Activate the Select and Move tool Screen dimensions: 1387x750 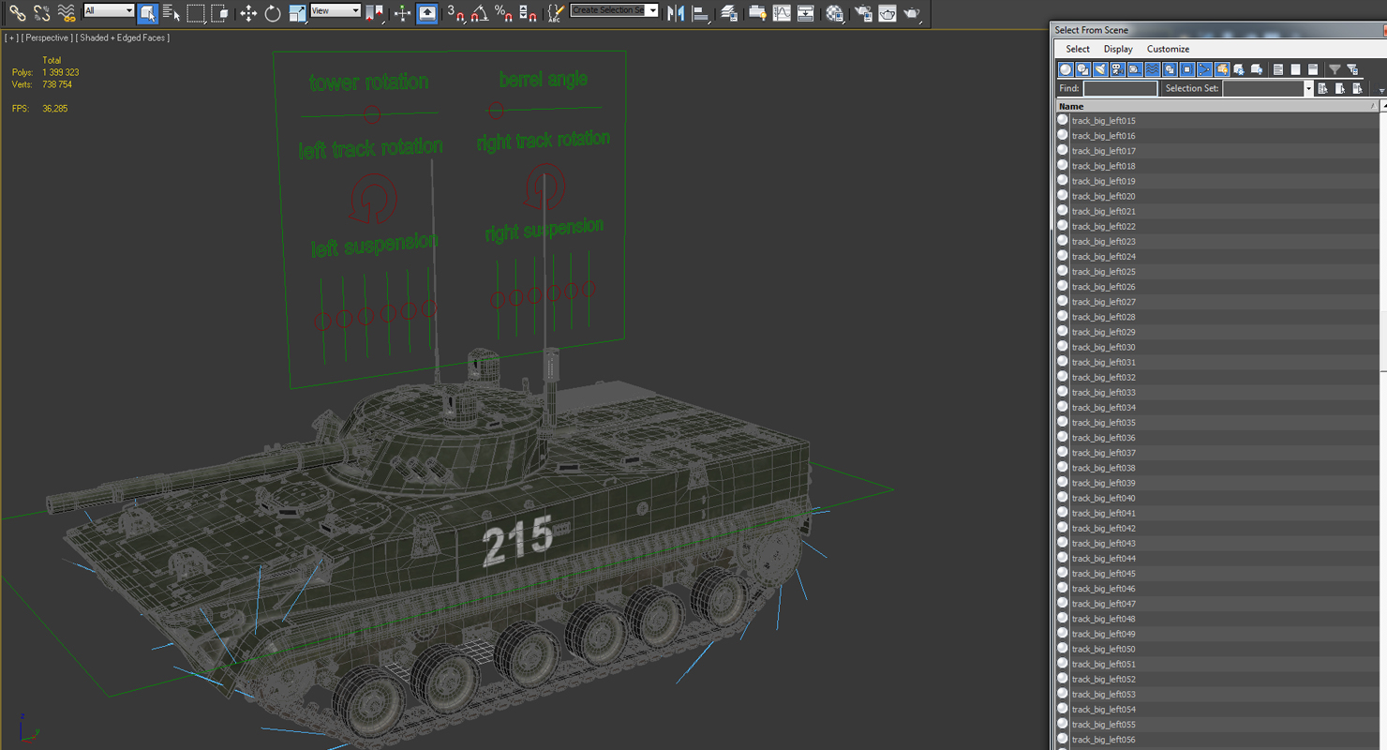[248, 13]
